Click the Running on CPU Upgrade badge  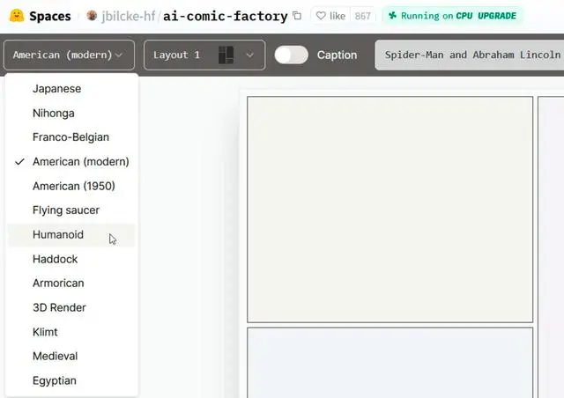click(451, 16)
